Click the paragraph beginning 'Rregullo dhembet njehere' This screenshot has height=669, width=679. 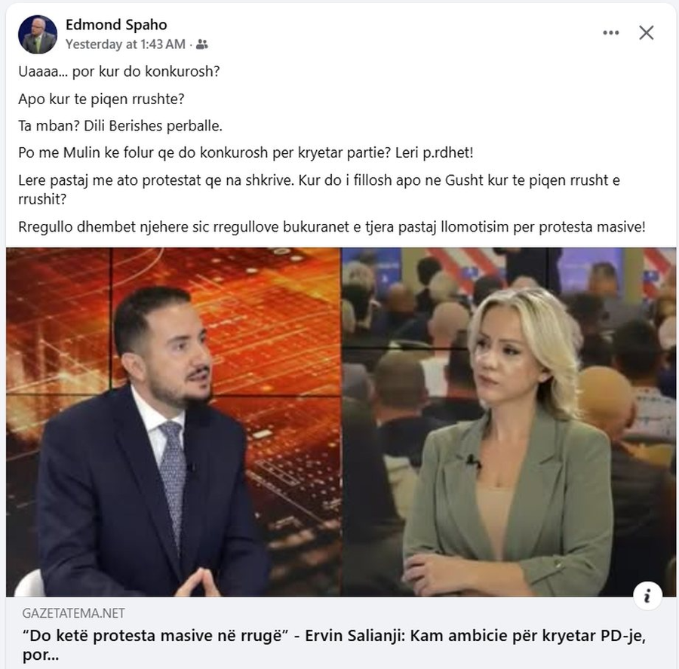332,227
